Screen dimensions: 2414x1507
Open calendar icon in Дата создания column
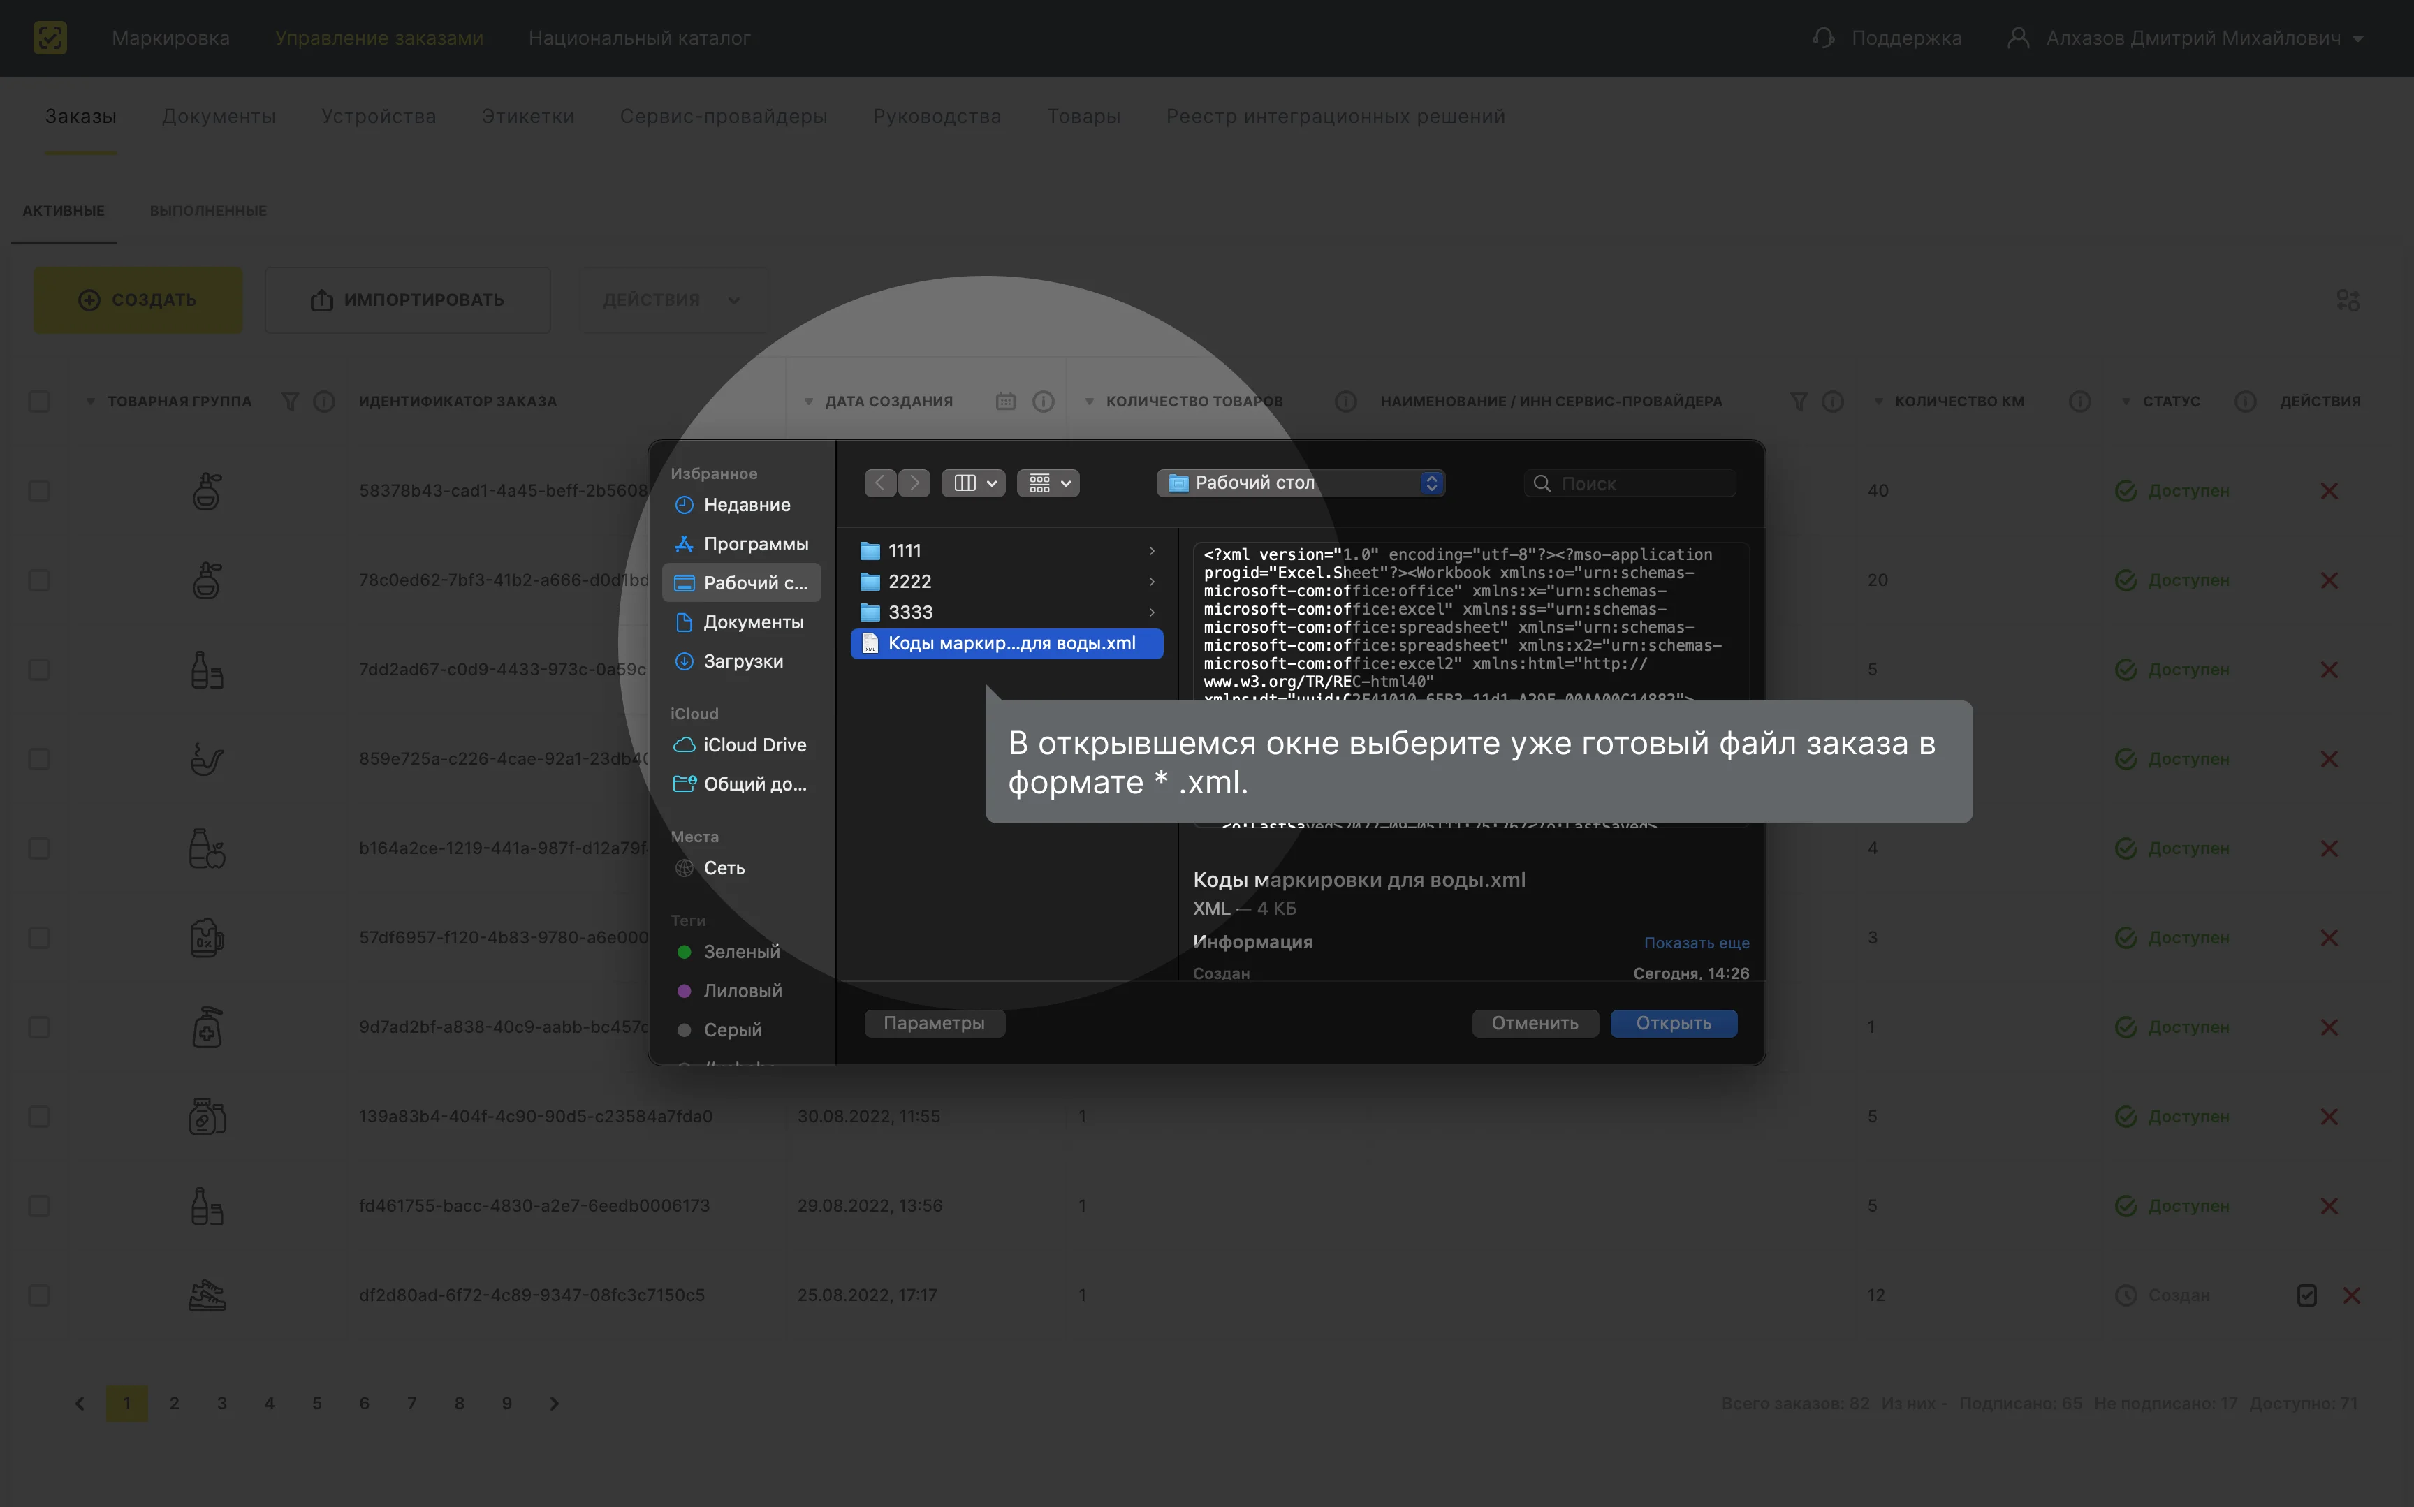click(x=1006, y=401)
